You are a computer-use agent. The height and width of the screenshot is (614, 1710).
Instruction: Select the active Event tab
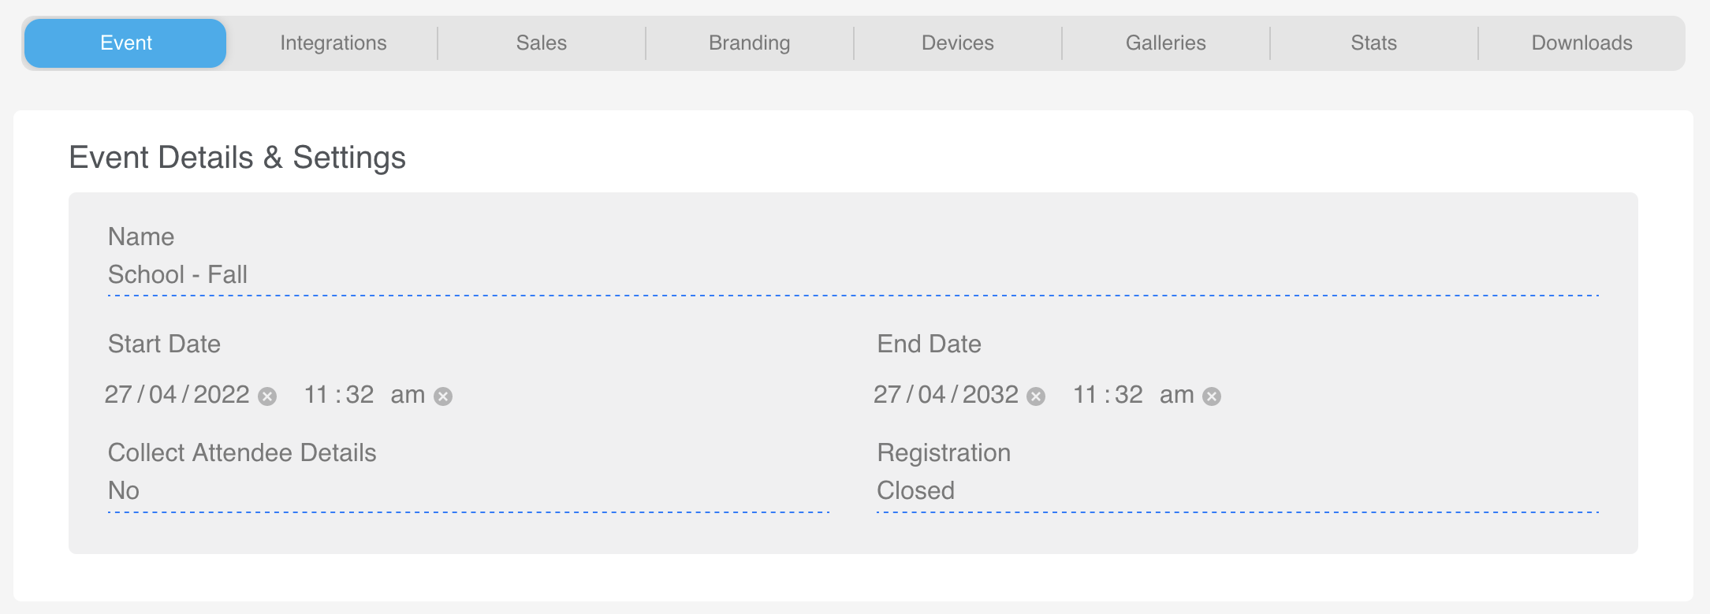pos(125,43)
